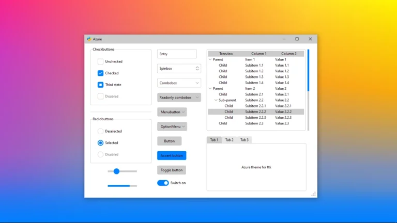Click the window resize grip icon
Screen dimensions: 397x223
pos(314,194)
